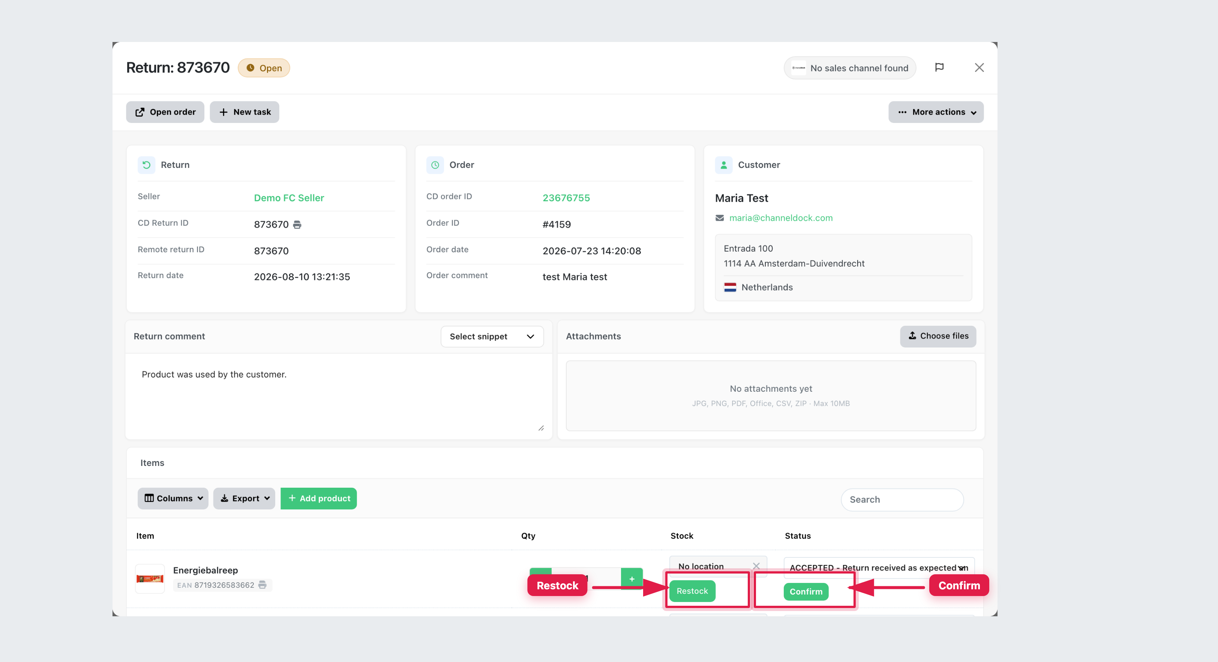Print the EAN 8719326583662 barcode
The width and height of the screenshot is (1218, 662).
[x=262, y=585]
